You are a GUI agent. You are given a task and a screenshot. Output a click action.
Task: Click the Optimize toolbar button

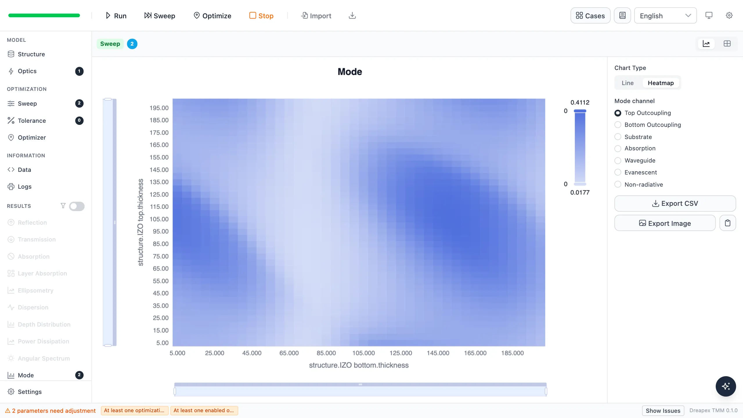click(212, 16)
